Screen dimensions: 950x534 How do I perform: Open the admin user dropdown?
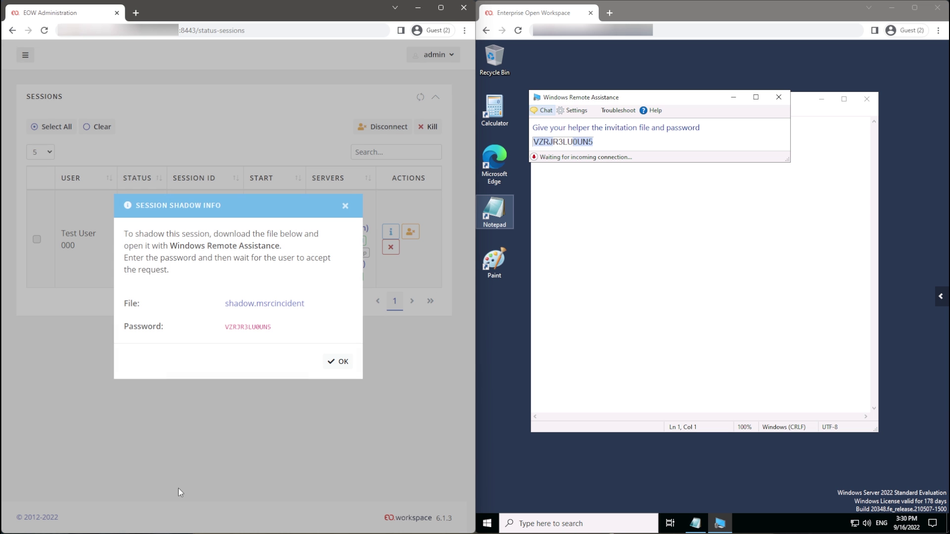[433, 54]
